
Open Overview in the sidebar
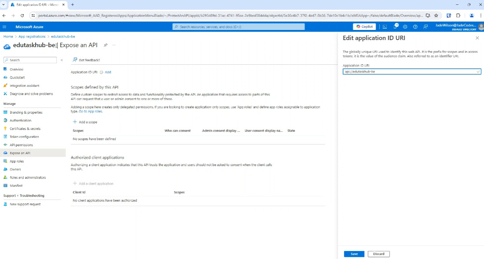tap(16, 70)
